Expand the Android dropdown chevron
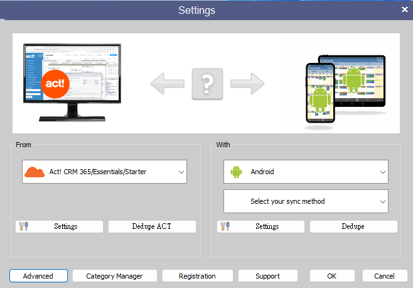413x288 pixels. pyautogui.click(x=383, y=172)
